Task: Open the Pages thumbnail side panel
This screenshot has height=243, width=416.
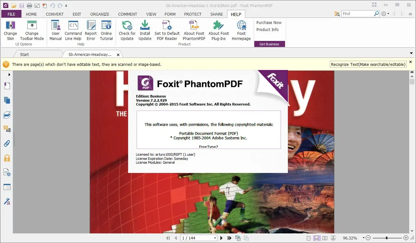Action: pos(7,100)
